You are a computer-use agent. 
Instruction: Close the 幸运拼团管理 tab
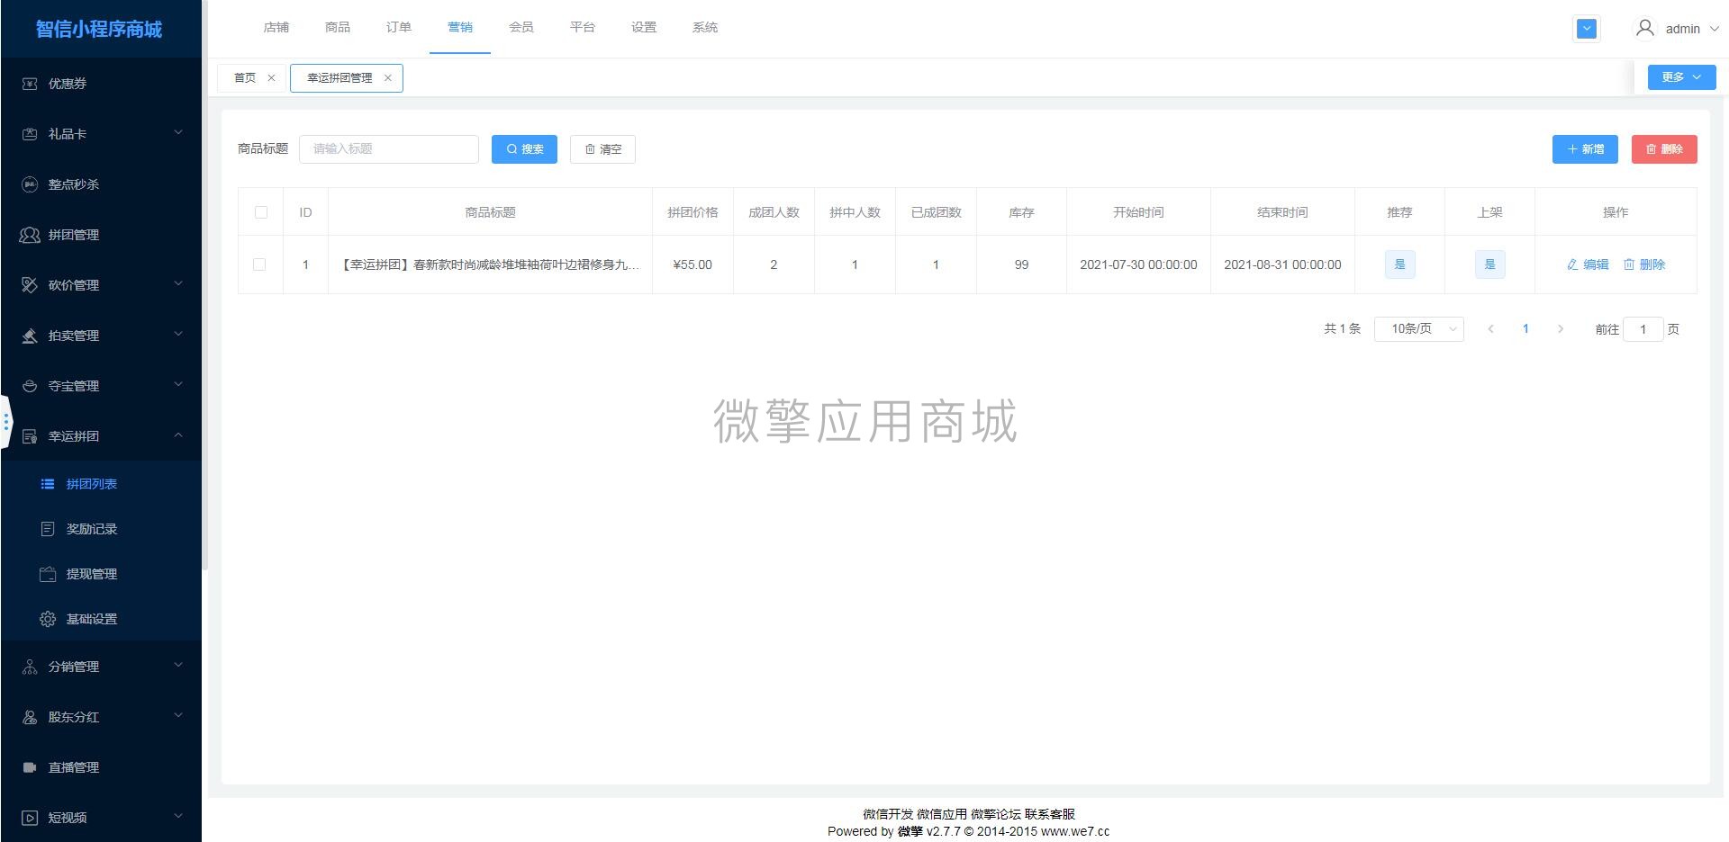pyautogui.click(x=388, y=78)
